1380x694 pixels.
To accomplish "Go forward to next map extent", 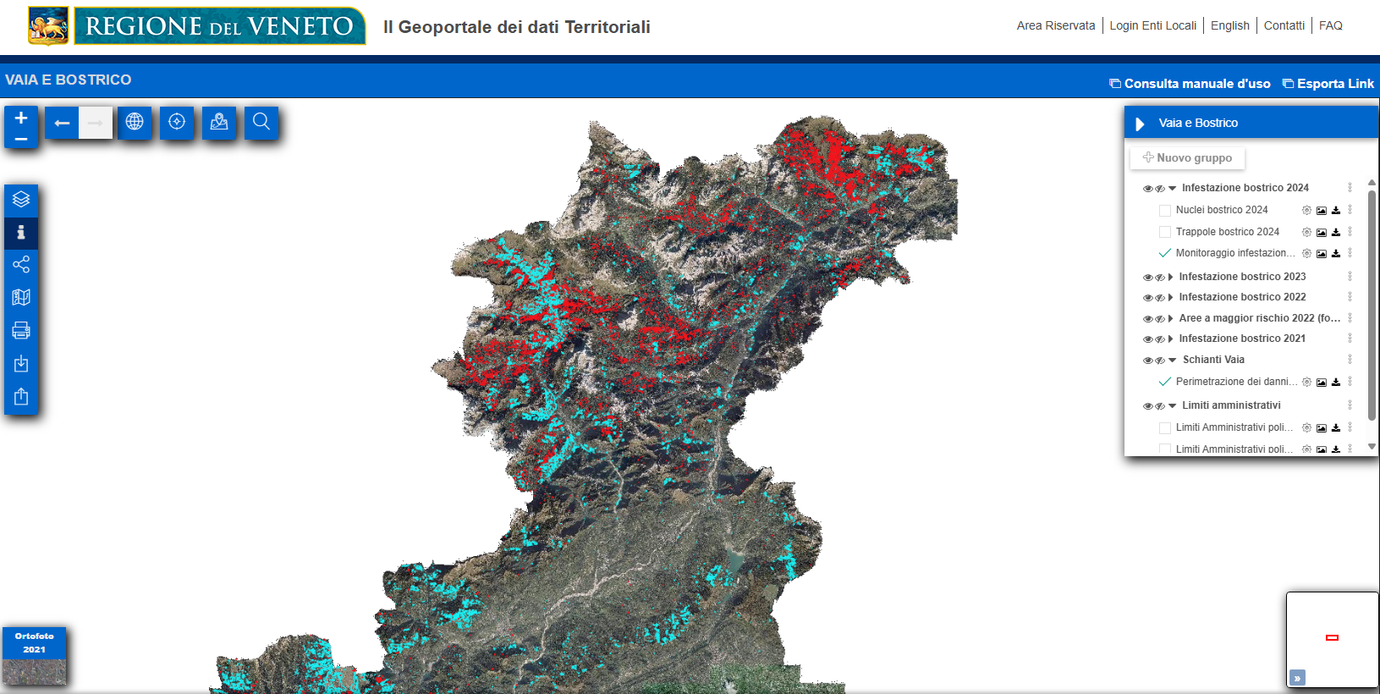I will pyautogui.click(x=96, y=123).
